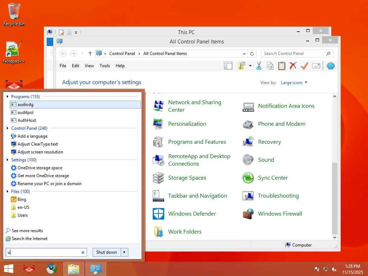Open the View menu
The image size is (368, 276).
pos(89,66)
